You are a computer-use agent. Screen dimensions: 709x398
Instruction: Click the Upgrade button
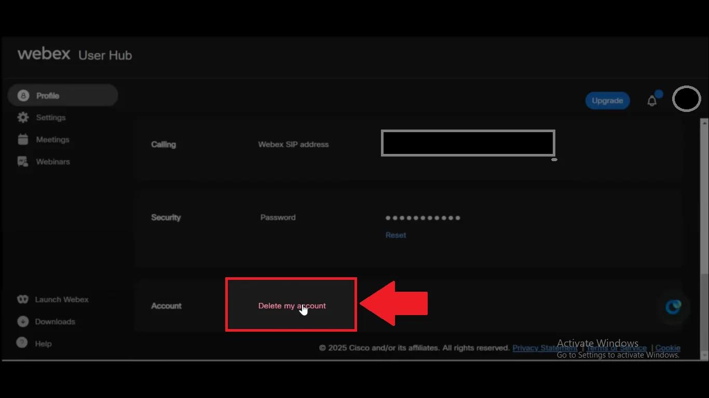(x=607, y=101)
